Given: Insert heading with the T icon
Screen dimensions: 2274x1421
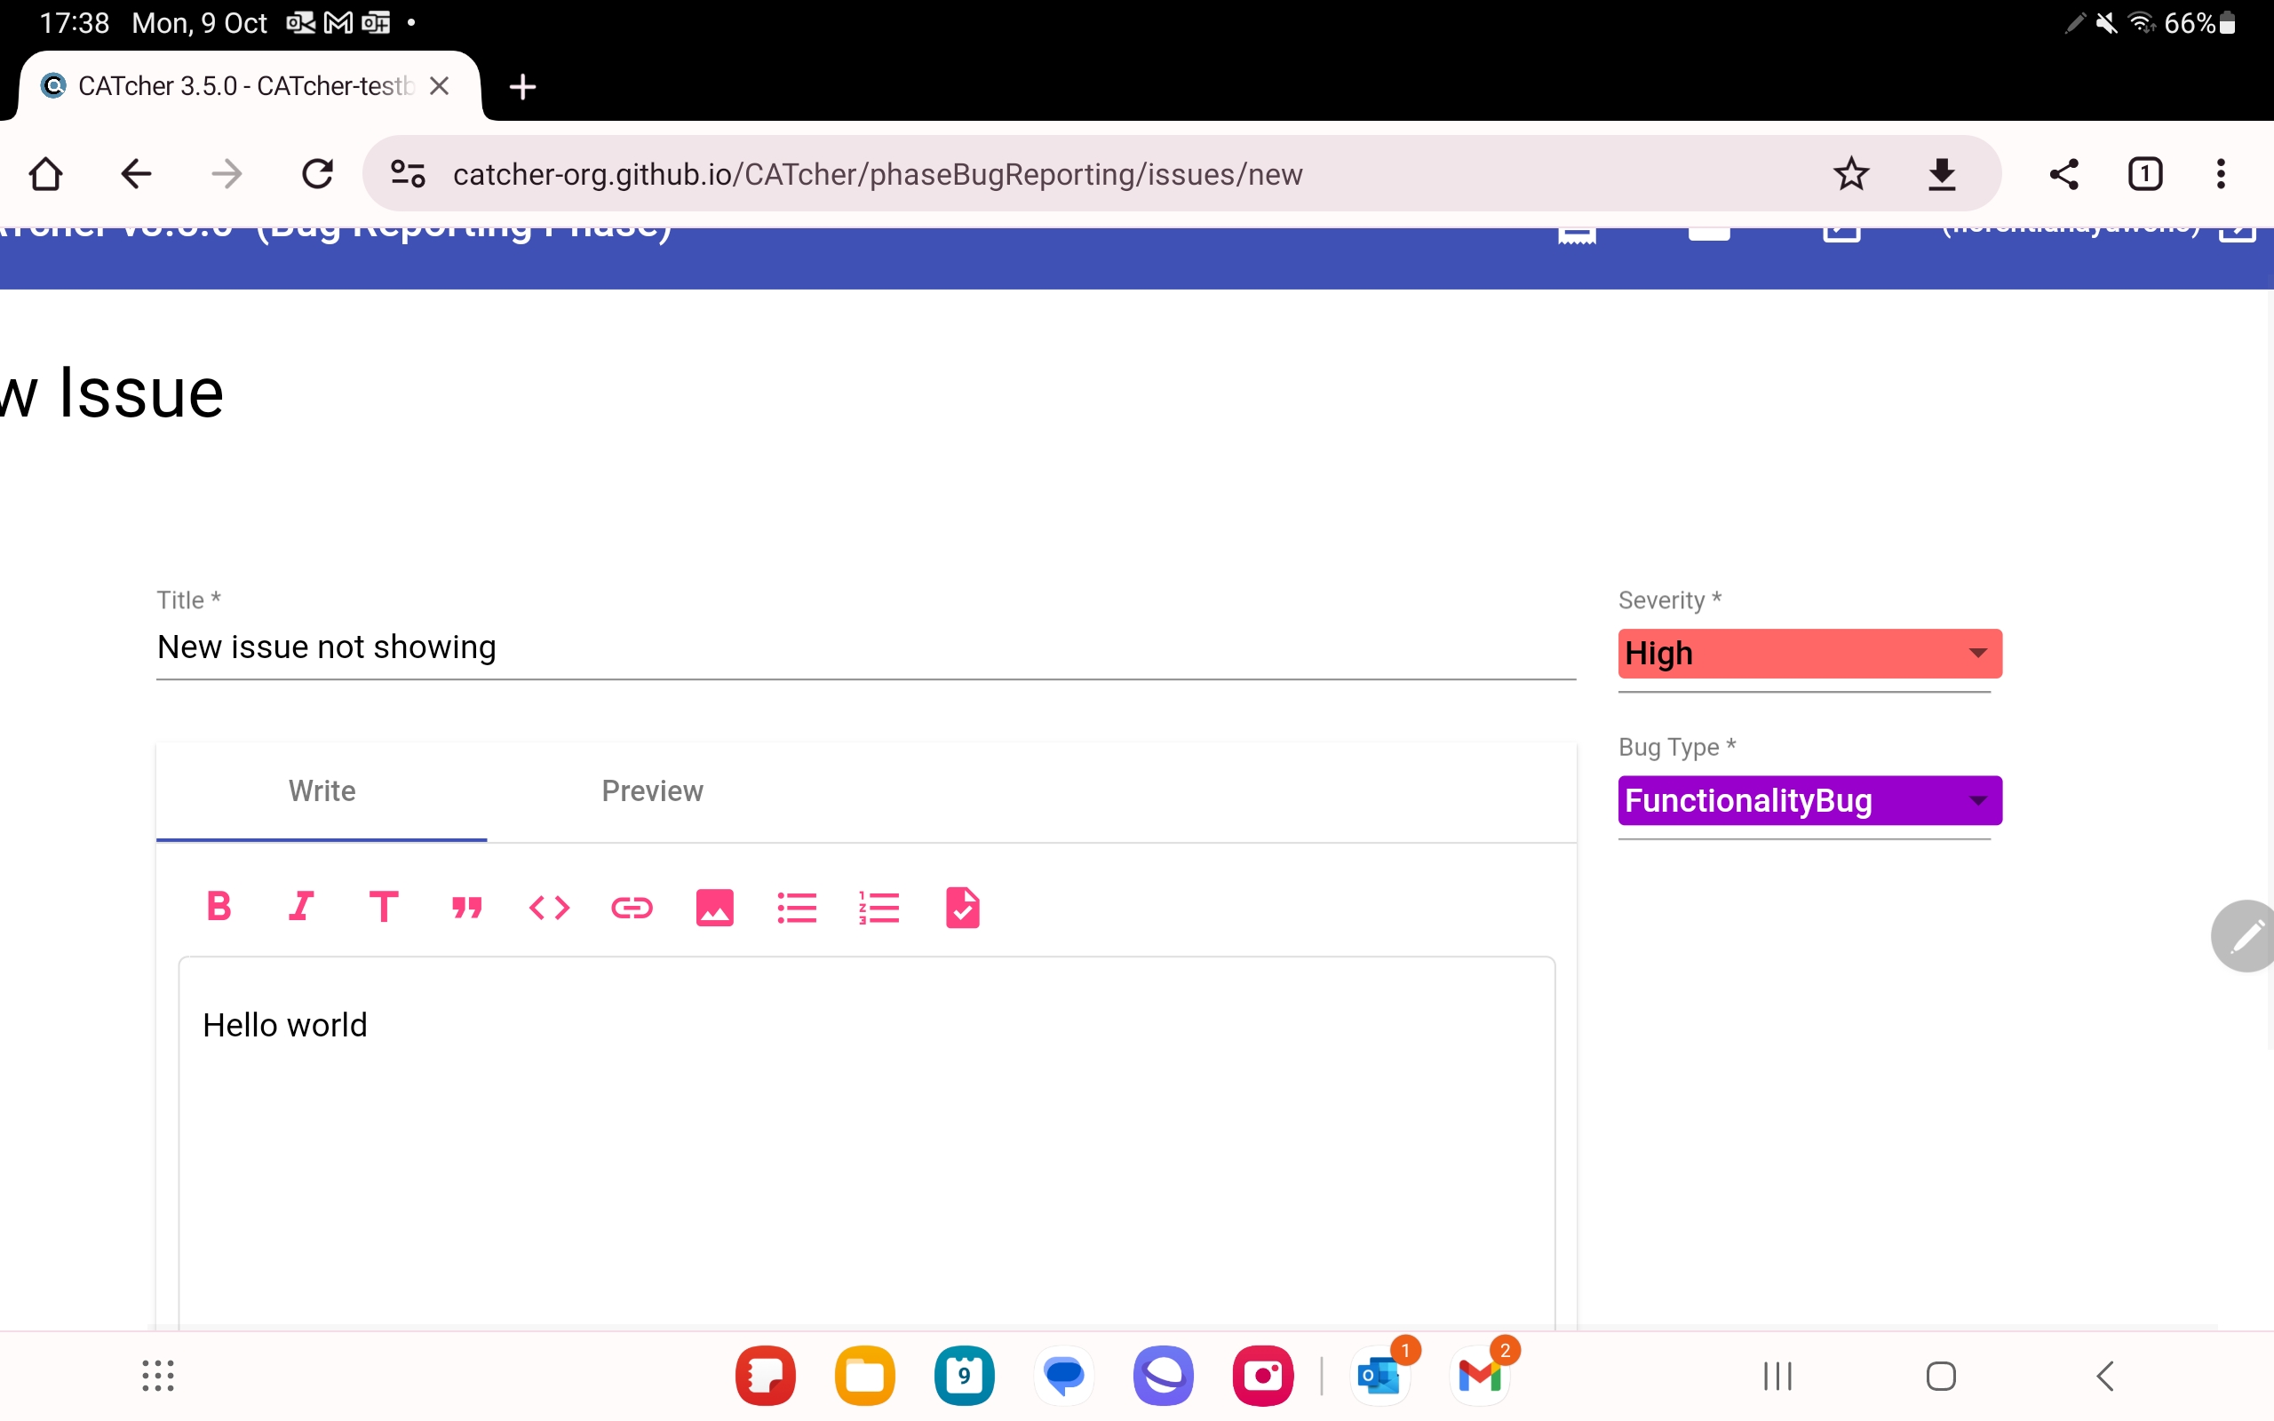Looking at the screenshot, I should click(384, 907).
